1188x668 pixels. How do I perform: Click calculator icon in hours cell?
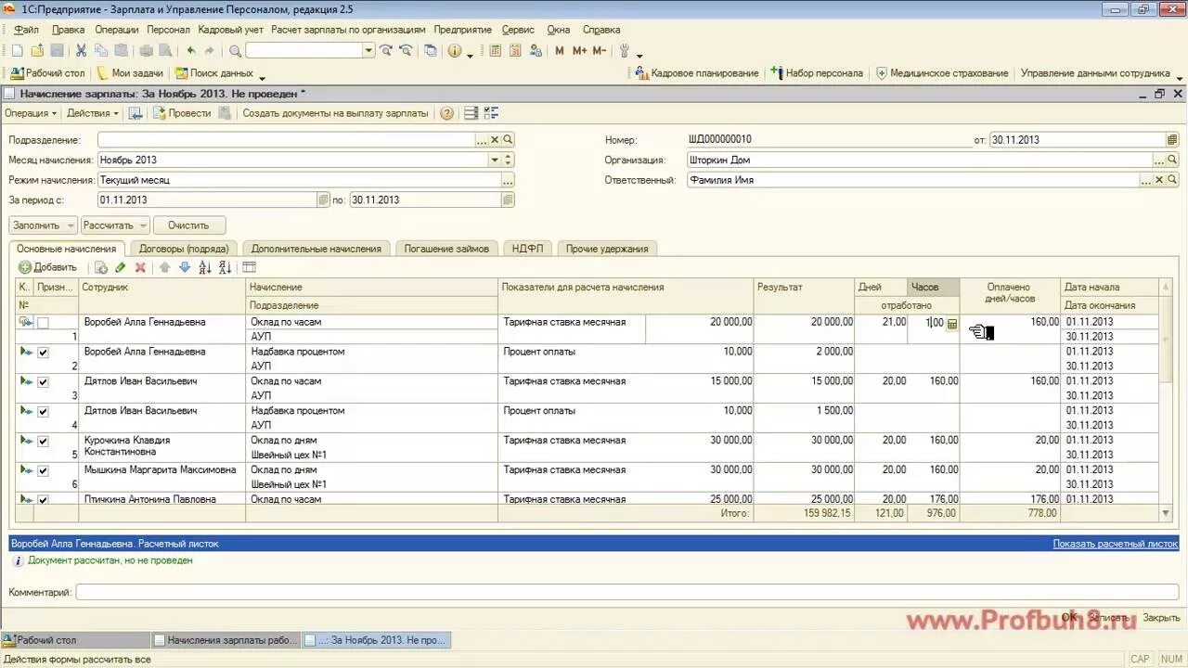click(x=952, y=324)
